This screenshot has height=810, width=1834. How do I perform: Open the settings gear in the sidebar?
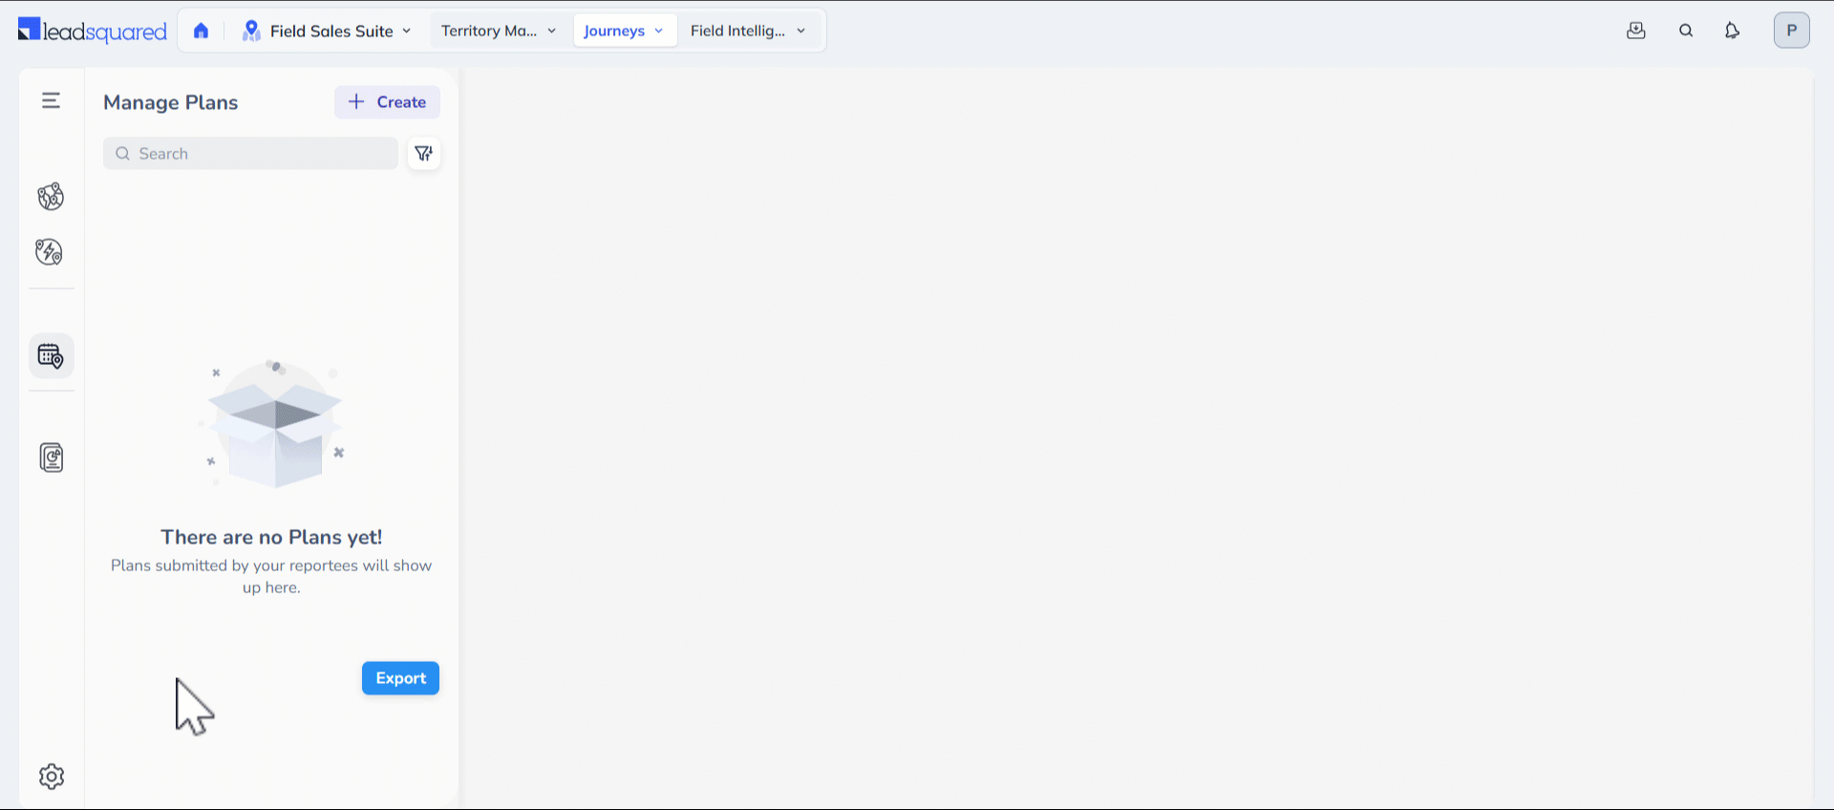click(52, 777)
